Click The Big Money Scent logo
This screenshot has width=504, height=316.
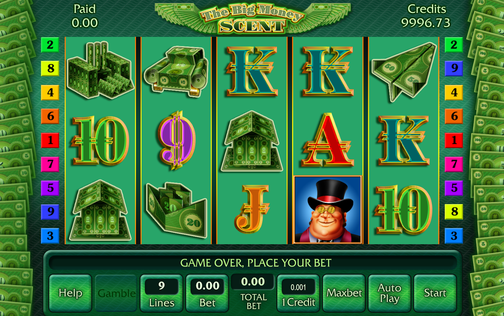coord(252,18)
